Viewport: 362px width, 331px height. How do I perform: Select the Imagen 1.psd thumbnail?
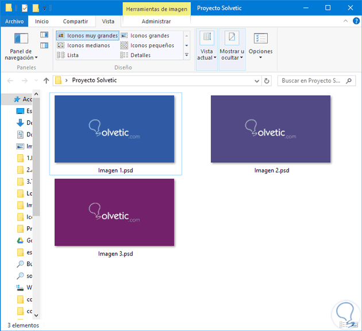(114, 129)
